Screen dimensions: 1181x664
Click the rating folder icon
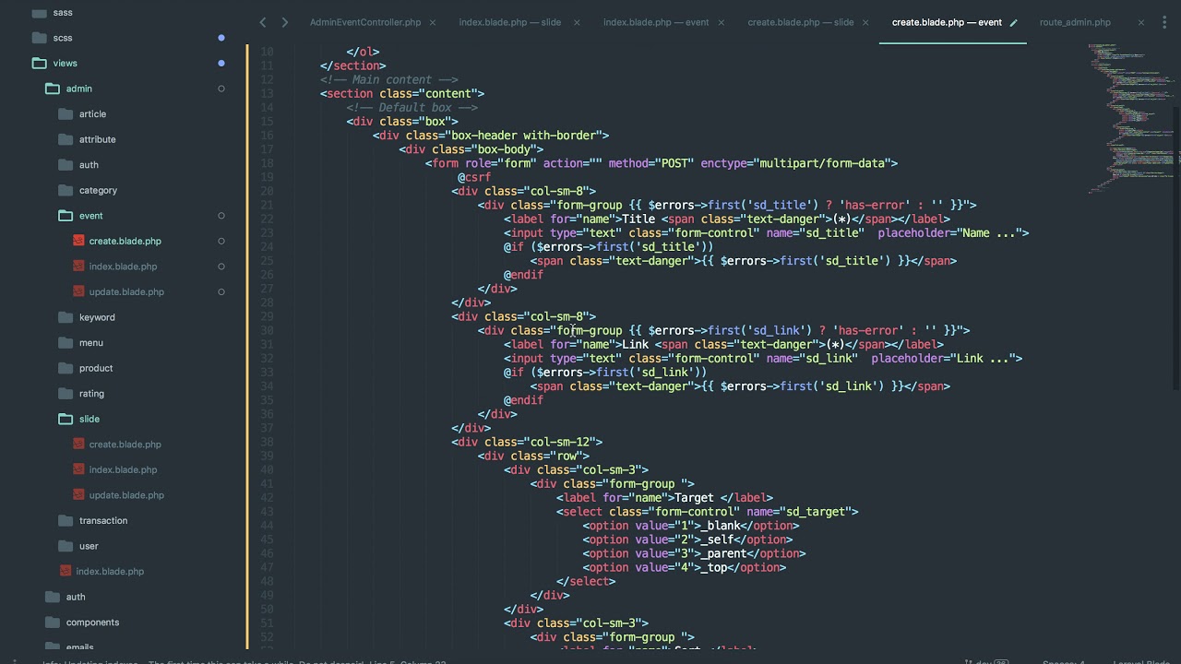[65, 393]
